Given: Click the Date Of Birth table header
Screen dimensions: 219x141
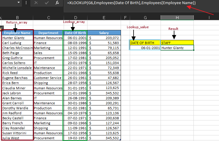Looking at the screenshot, I should [75, 33].
